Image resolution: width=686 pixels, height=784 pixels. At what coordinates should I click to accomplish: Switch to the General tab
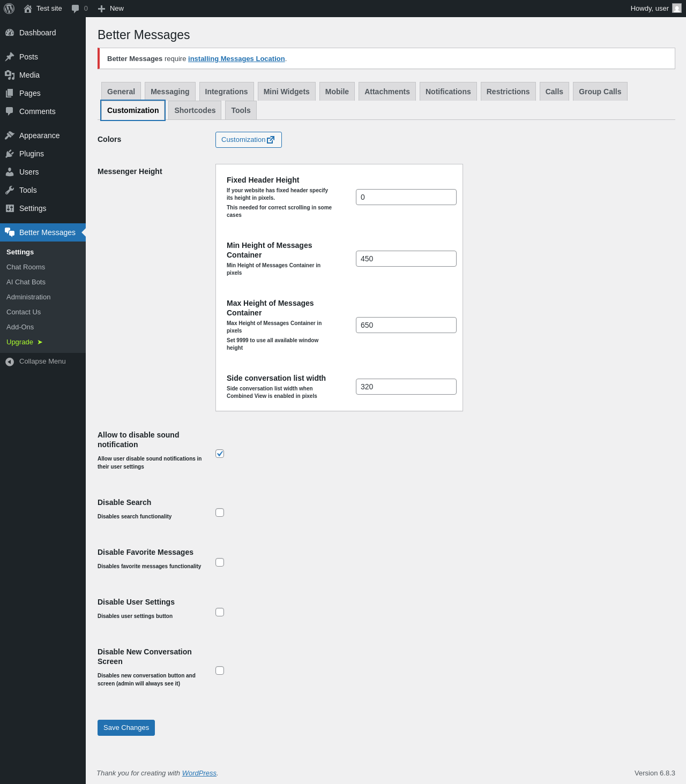tap(121, 92)
